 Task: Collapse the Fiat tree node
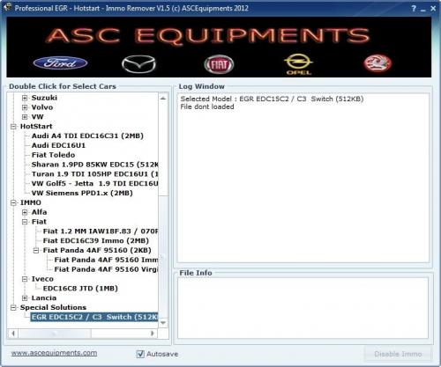(x=25, y=222)
